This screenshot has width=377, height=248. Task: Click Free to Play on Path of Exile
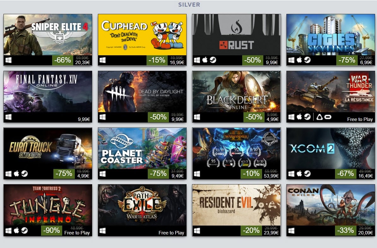[x=171, y=233]
